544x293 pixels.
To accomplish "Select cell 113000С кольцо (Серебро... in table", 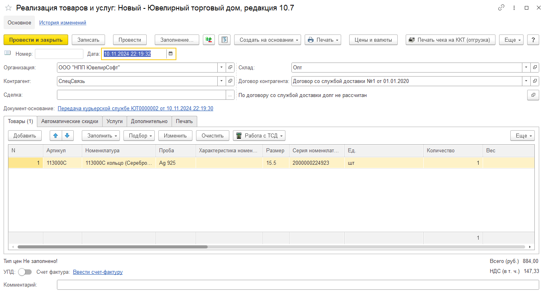I will click(x=119, y=163).
